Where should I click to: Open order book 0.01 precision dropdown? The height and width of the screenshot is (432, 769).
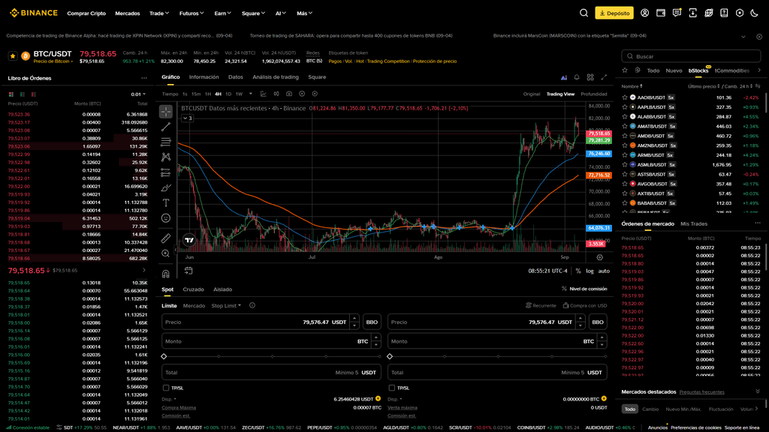pos(138,94)
